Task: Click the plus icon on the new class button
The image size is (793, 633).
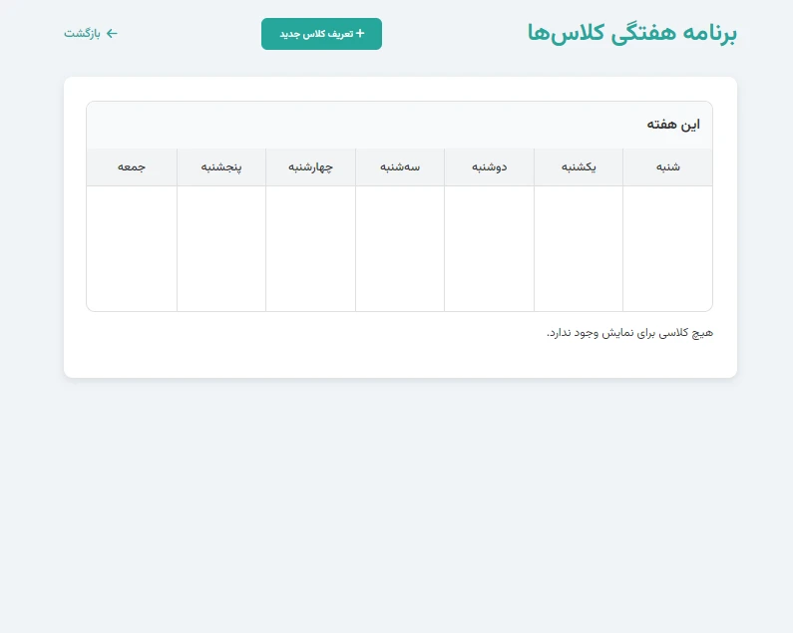Action: point(360,34)
